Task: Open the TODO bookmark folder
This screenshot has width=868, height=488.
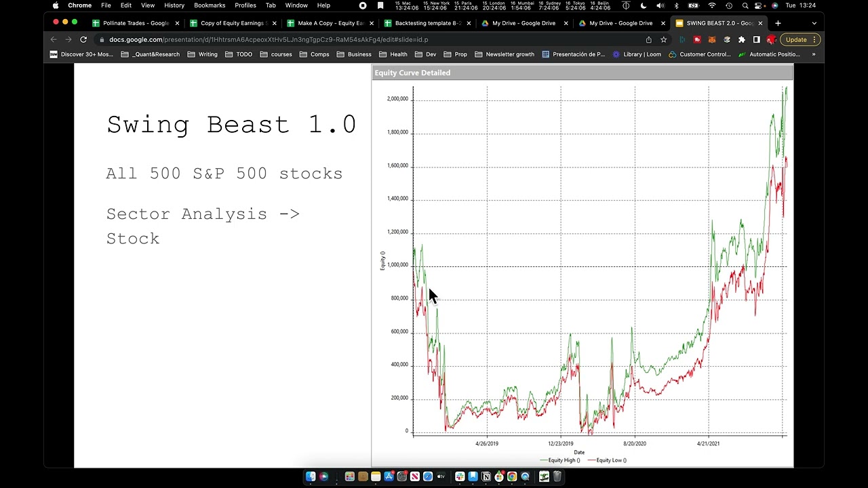Action: click(239, 54)
